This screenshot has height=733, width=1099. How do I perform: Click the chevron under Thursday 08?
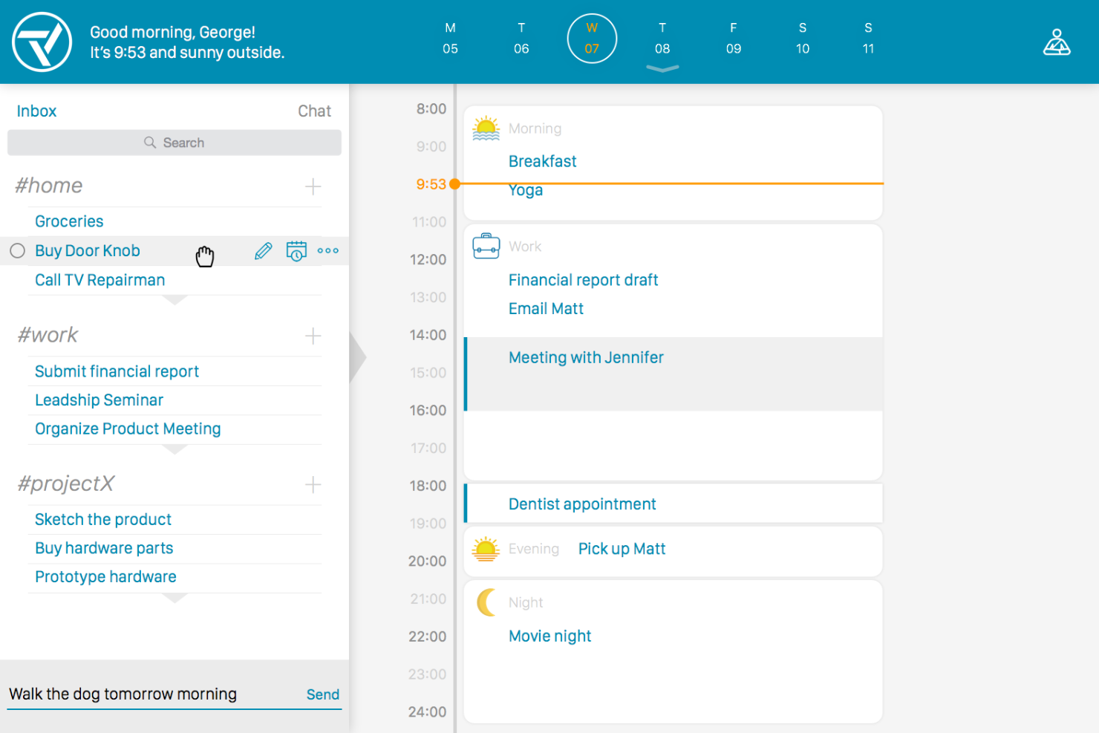[662, 69]
